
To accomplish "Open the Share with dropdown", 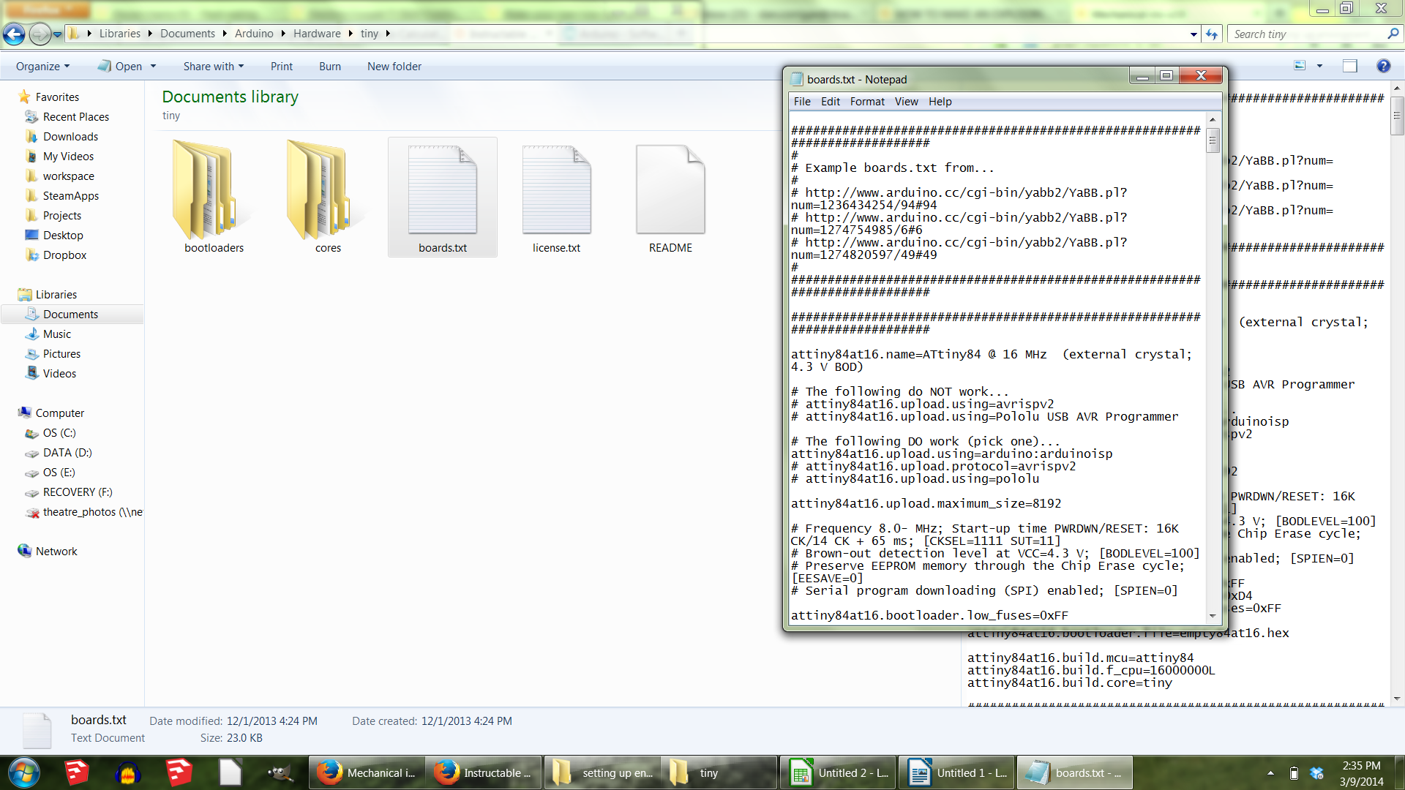I will 213,66.
